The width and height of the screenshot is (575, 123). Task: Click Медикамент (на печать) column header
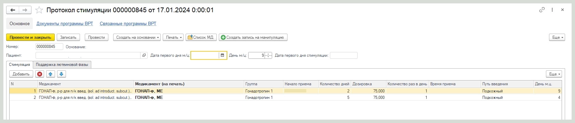[x=189, y=84]
